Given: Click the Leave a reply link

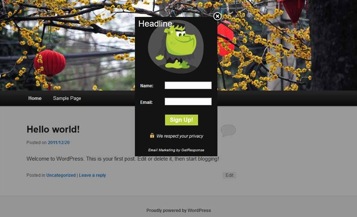Looking at the screenshot, I should pyautogui.click(x=93, y=175).
